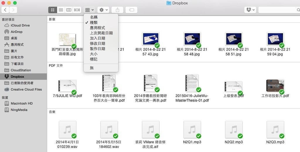The height and width of the screenshot is (152, 300).
Task: Choose 應用程式 in arrange menu
Action: (x=101, y=28)
